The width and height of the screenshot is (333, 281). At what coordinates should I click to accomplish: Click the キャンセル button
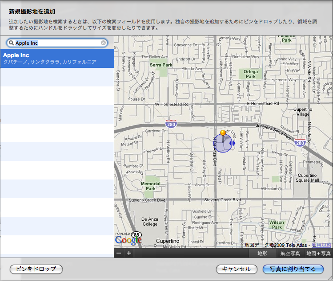tap(237, 269)
